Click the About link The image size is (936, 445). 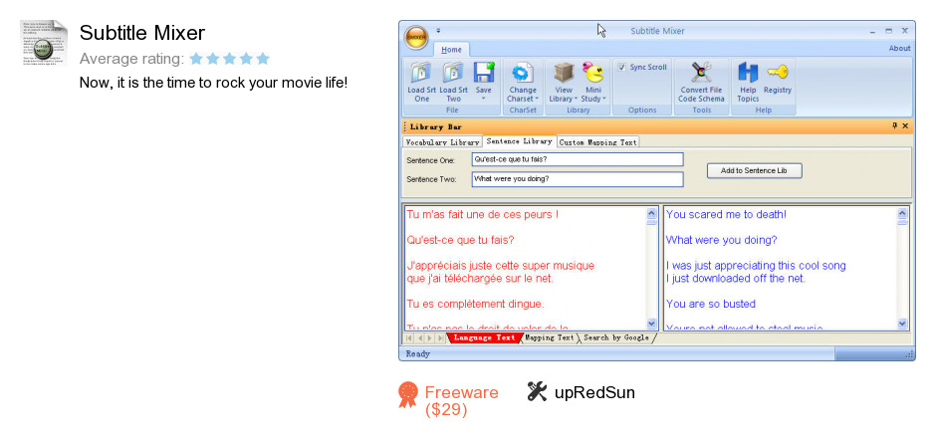(899, 49)
